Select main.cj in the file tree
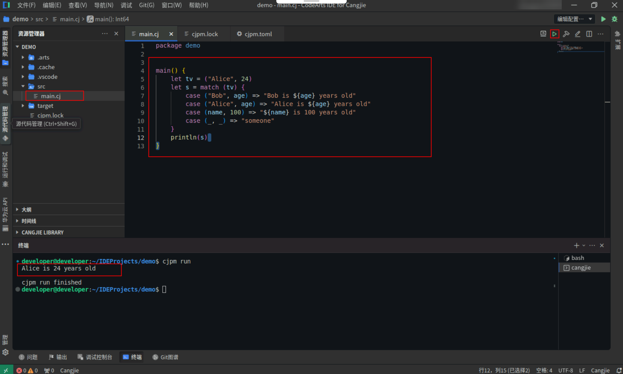This screenshot has width=623, height=374. (68, 96)
